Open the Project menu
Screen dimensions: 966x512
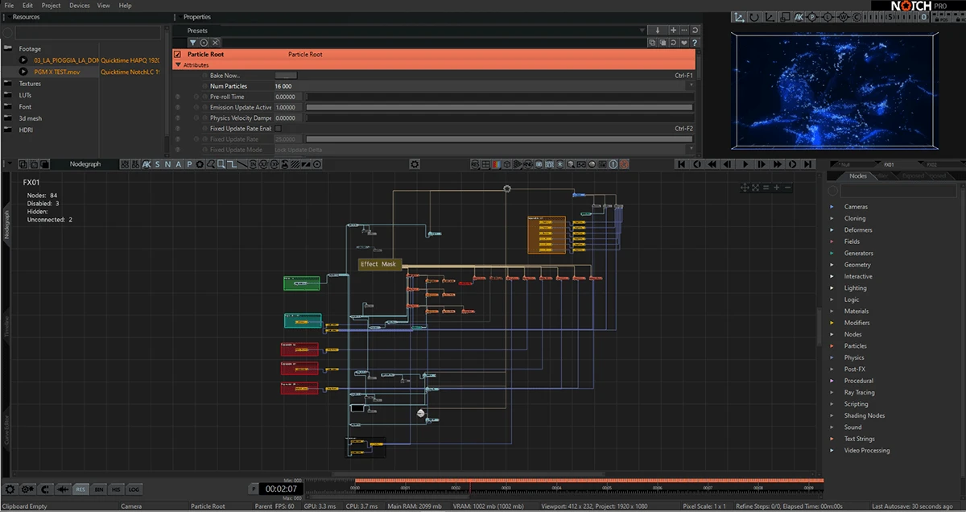51,6
